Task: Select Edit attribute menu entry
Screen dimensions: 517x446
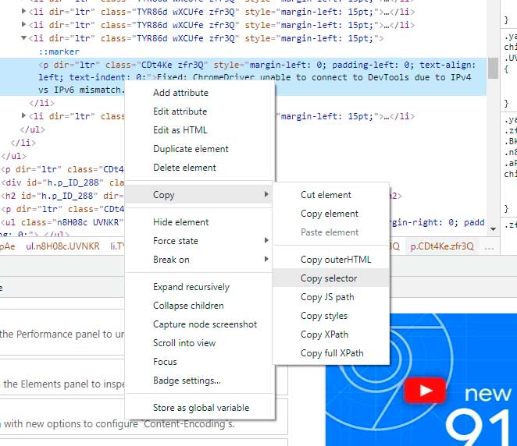Action: pyautogui.click(x=200, y=111)
